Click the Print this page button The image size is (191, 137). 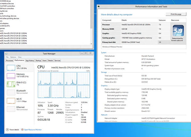tap(176, 14)
